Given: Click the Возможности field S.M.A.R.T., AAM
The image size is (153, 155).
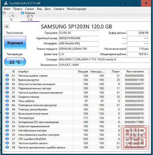Looking at the screenshot, I should point(104,65).
